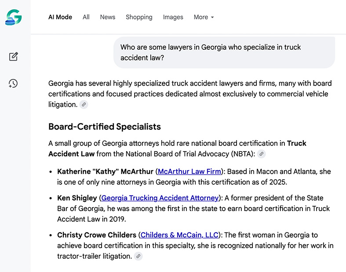Open the McArthur Law Firm link
The width and height of the screenshot is (346, 272).
[x=189, y=171]
